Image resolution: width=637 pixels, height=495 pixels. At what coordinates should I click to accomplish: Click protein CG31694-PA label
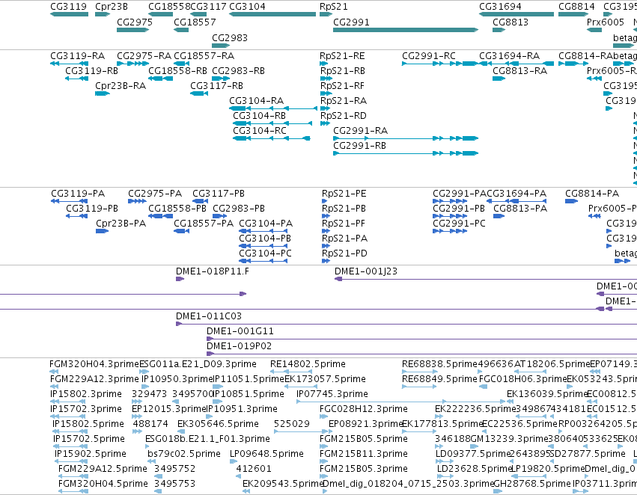516,194
